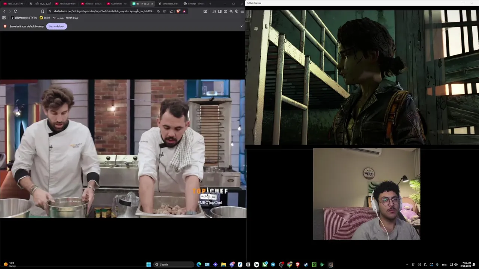Mute audio on the Shahid tab
This screenshot has width=479, height=269.
[138, 4]
